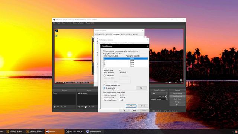Click Stop Recording in OBS Controls
Image resolution: width=238 pixels, height=134 pixels.
pos(177,96)
